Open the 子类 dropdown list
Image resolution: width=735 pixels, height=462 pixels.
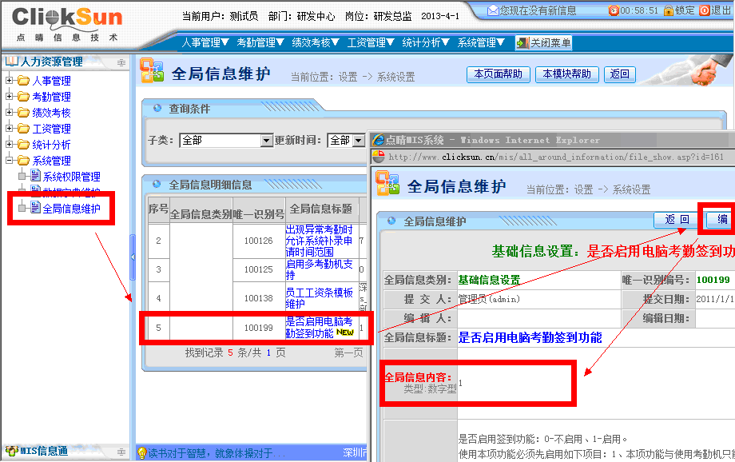(x=267, y=141)
